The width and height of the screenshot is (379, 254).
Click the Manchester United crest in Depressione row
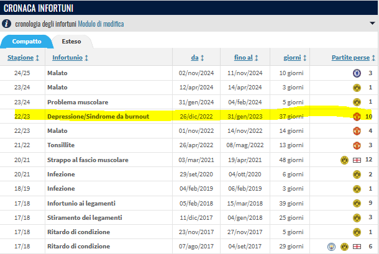[x=357, y=117]
